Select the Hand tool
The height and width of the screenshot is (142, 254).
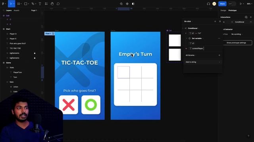click(52, 4)
